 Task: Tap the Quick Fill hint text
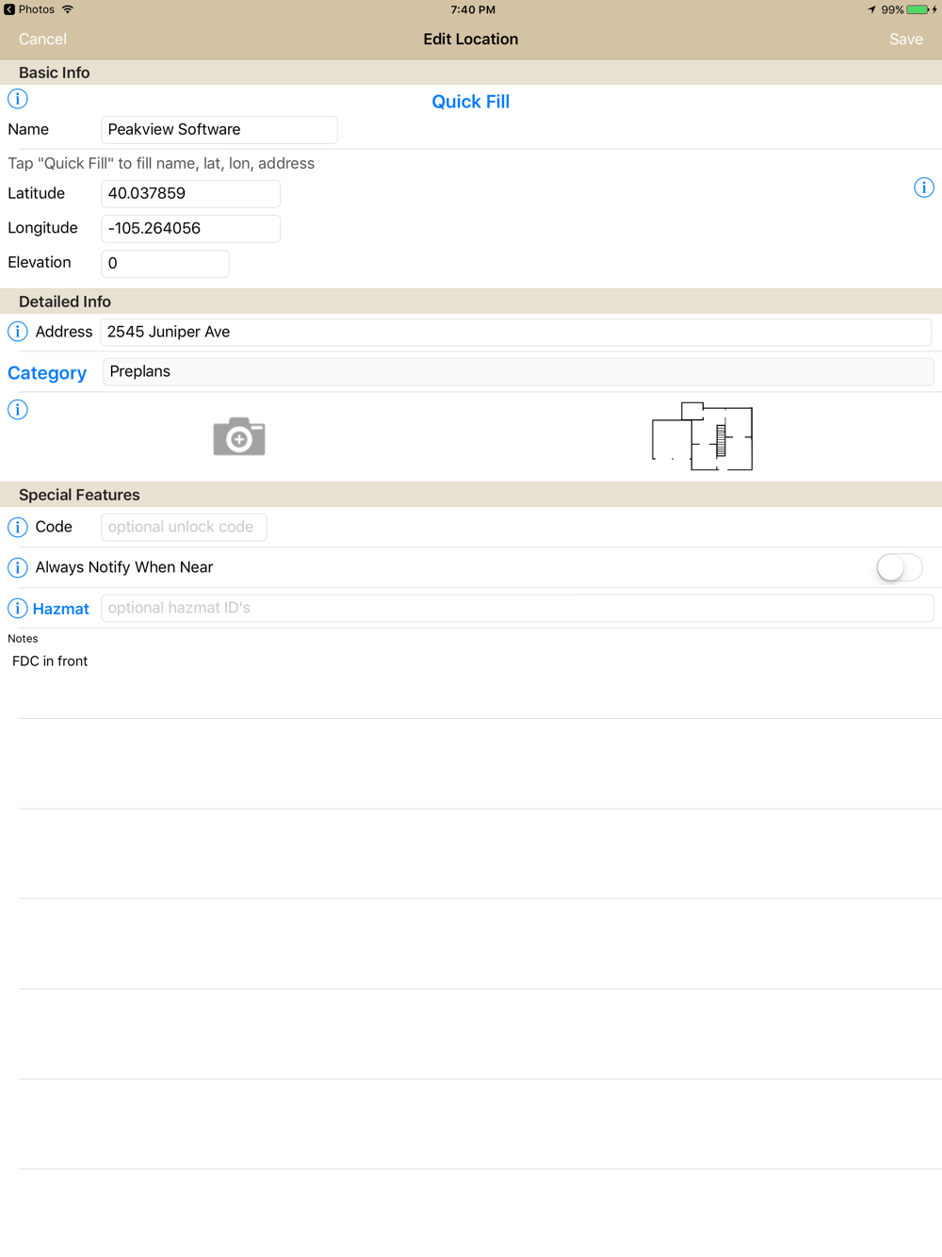point(161,163)
